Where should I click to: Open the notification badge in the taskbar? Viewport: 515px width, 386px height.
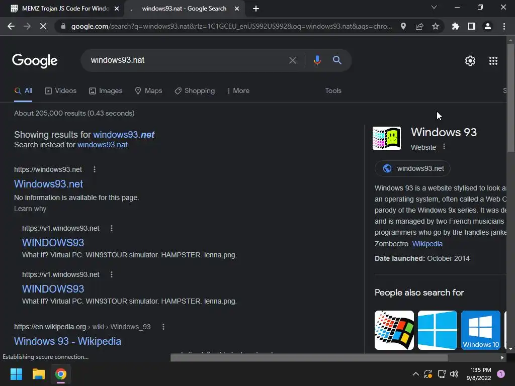[501, 374]
